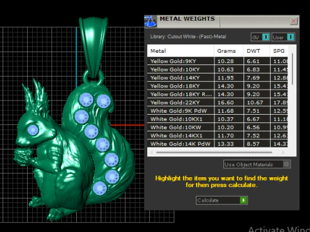Screen dimensions: 310x232
Task: Sort by the Grams column header
Action: (x=229, y=51)
